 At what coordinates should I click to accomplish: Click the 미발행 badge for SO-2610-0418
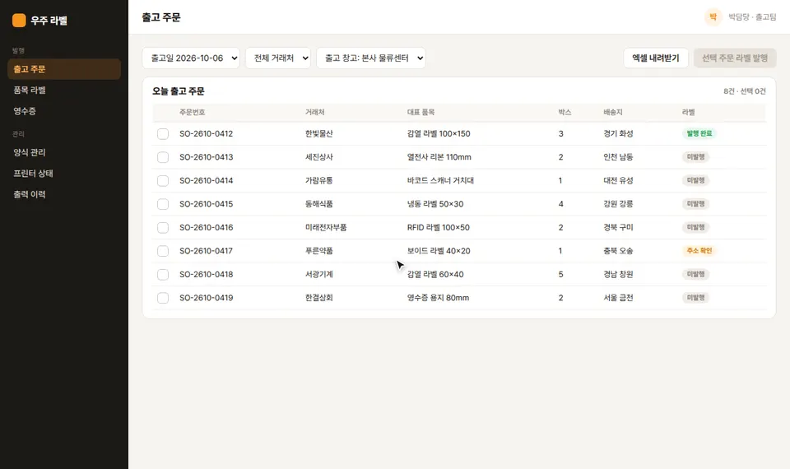(x=695, y=274)
